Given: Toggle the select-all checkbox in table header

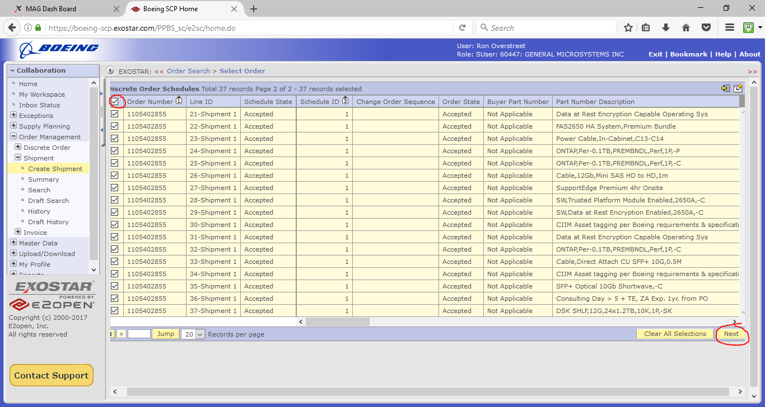Looking at the screenshot, I should (115, 102).
